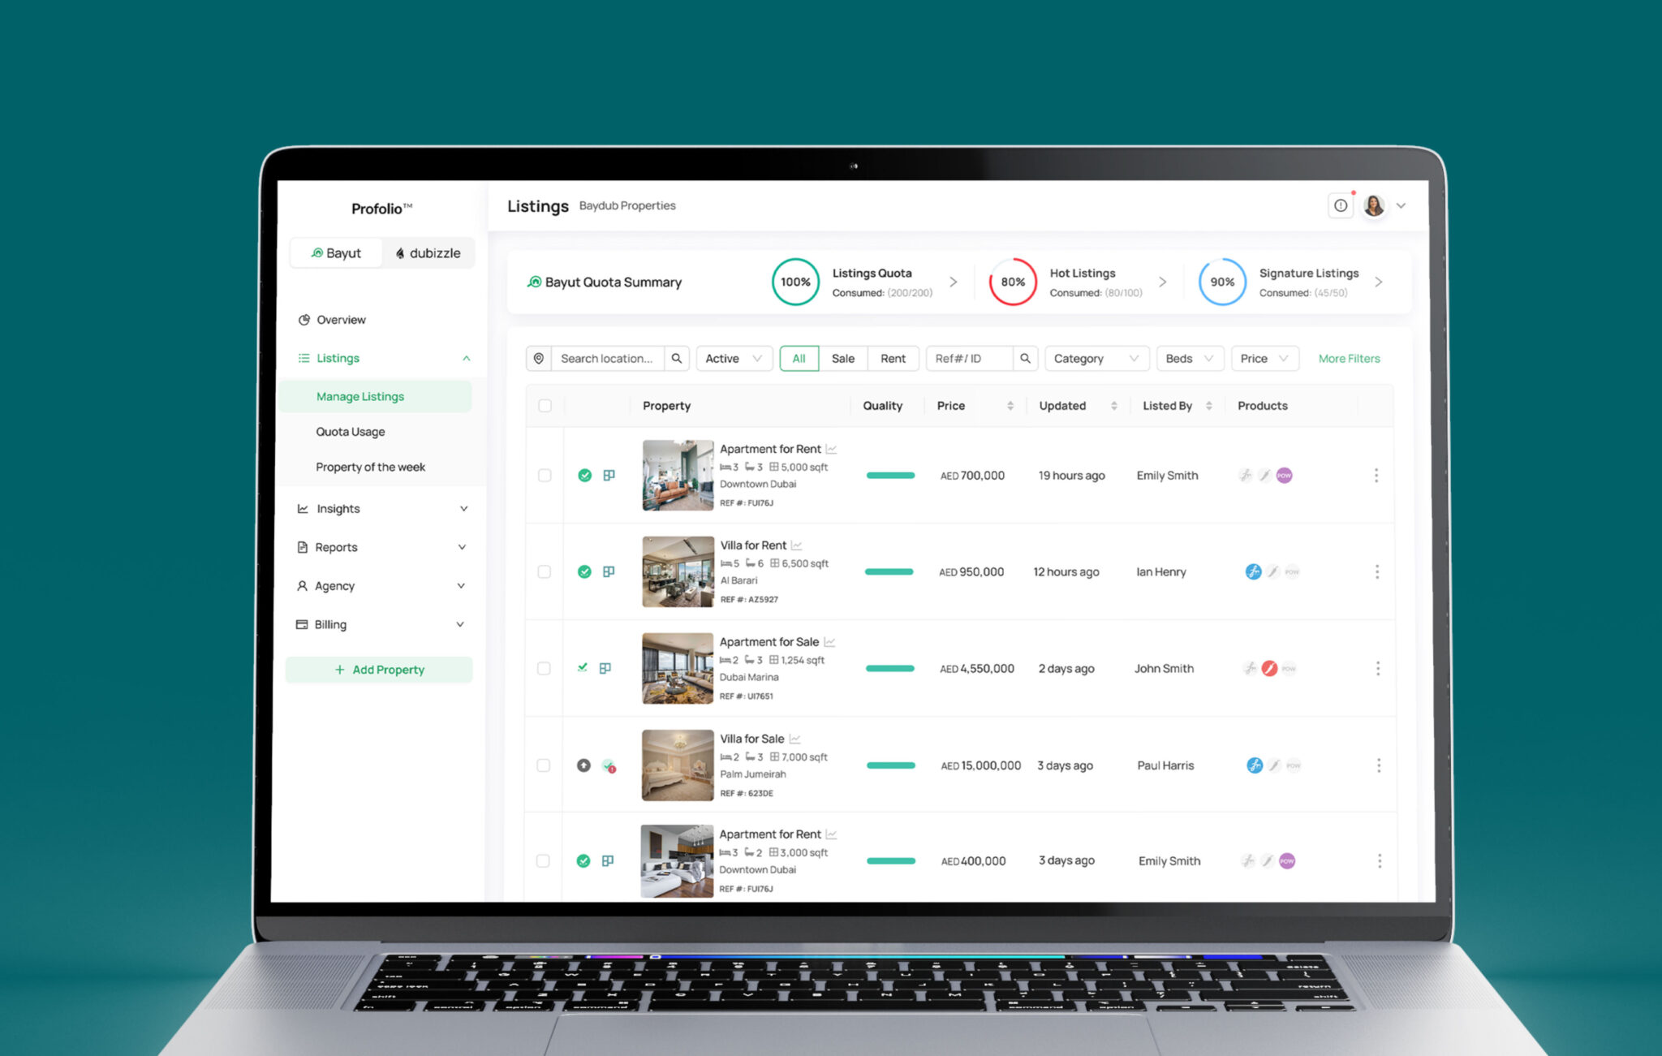Click the notification info icon in the top bar
Viewport: 1662px width, 1056px height.
click(1340, 205)
